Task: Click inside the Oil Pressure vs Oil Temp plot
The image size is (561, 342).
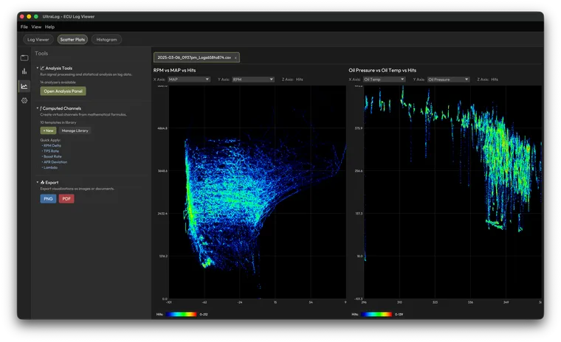Action: (452, 192)
